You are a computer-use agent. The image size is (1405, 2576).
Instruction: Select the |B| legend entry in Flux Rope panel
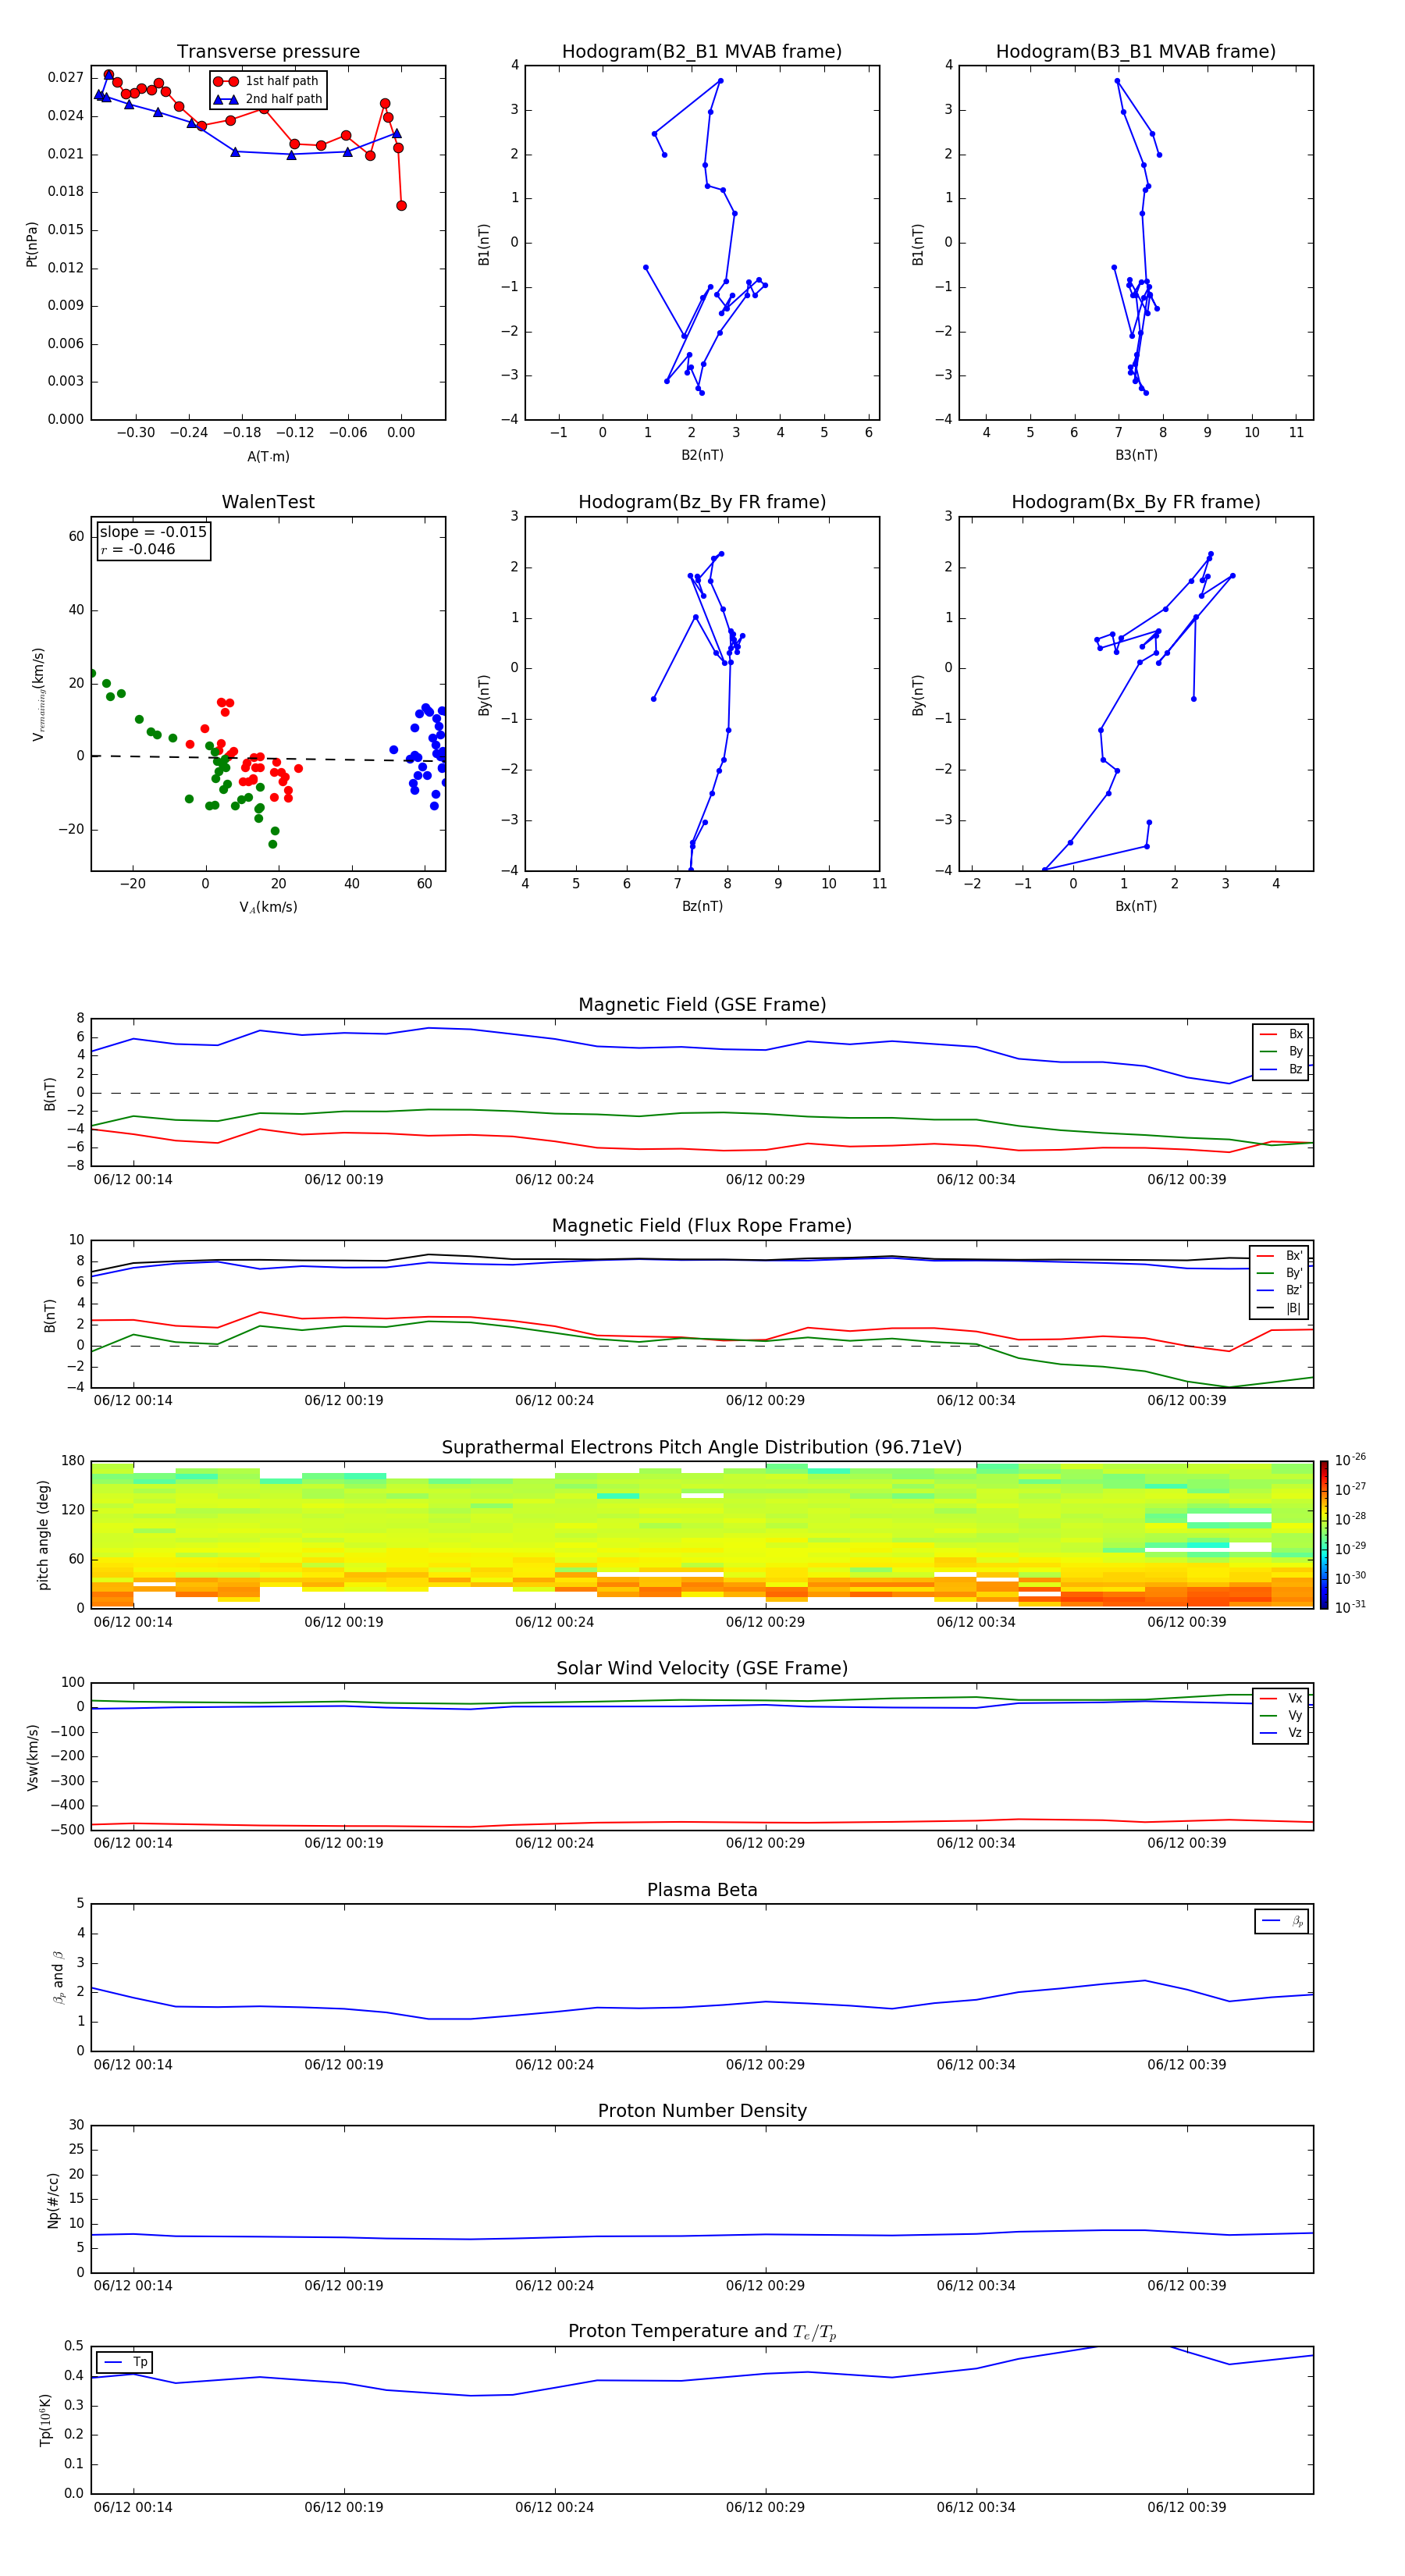(x=1280, y=1308)
